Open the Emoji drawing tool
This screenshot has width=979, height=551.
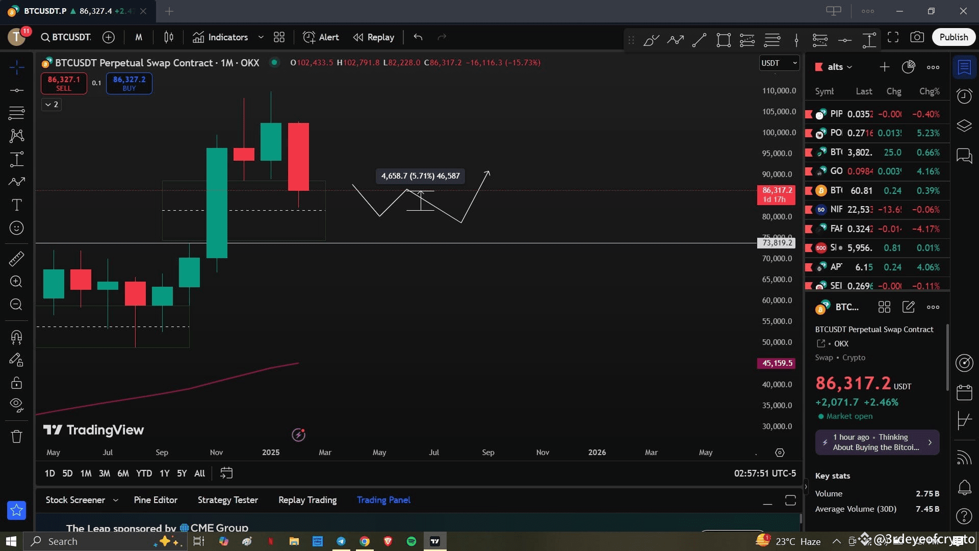point(17,228)
